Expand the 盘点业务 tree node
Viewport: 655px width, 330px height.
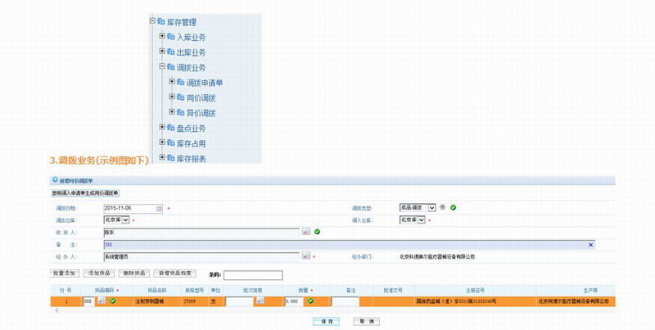162,127
